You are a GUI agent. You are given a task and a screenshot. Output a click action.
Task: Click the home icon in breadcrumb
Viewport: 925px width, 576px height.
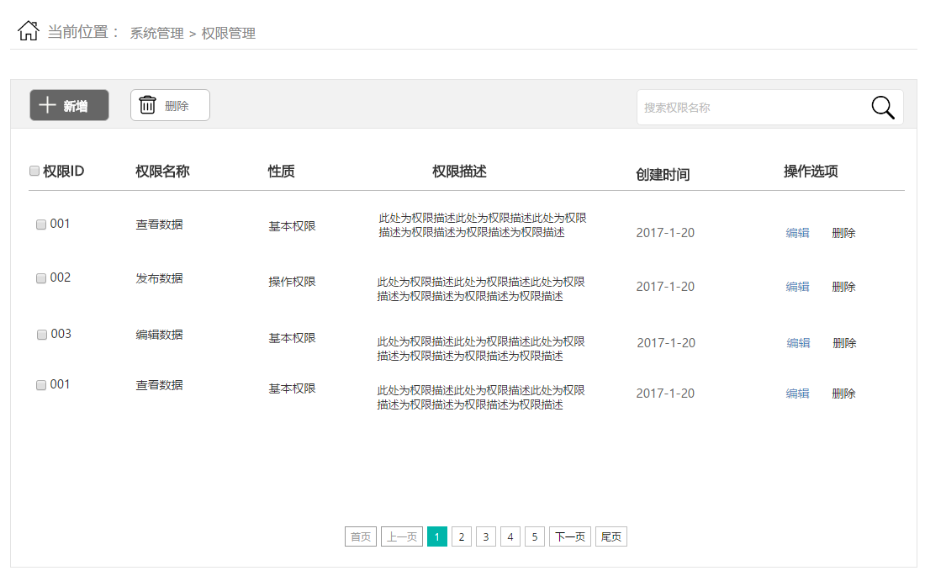29,30
